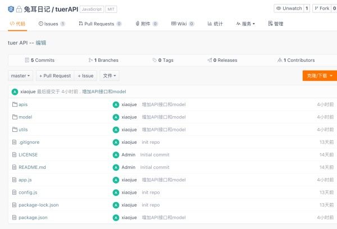
Task: Click the 'Initial commit' message in the LICENSE row
Action: 155,155
